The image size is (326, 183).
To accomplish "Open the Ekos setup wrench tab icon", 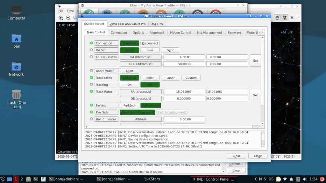I will [87, 13].
